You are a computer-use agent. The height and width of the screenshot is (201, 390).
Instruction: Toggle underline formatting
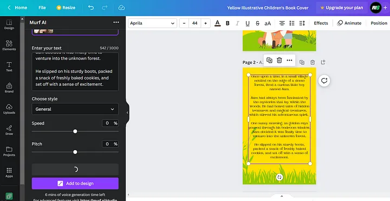pyautogui.click(x=248, y=23)
